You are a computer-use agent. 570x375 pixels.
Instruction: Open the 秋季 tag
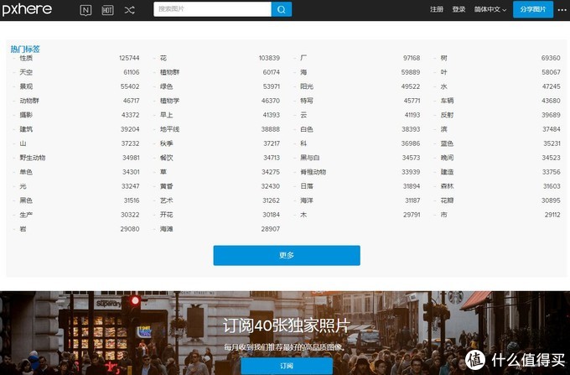(167, 143)
